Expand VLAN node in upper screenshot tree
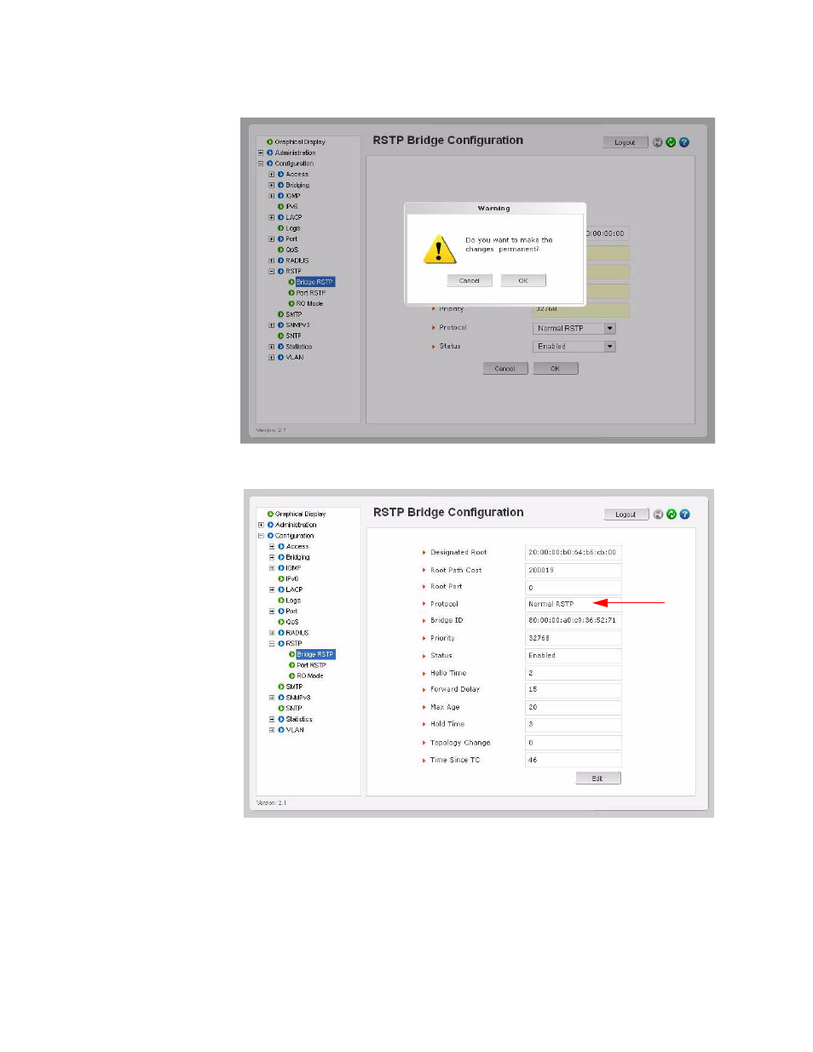 (x=272, y=358)
